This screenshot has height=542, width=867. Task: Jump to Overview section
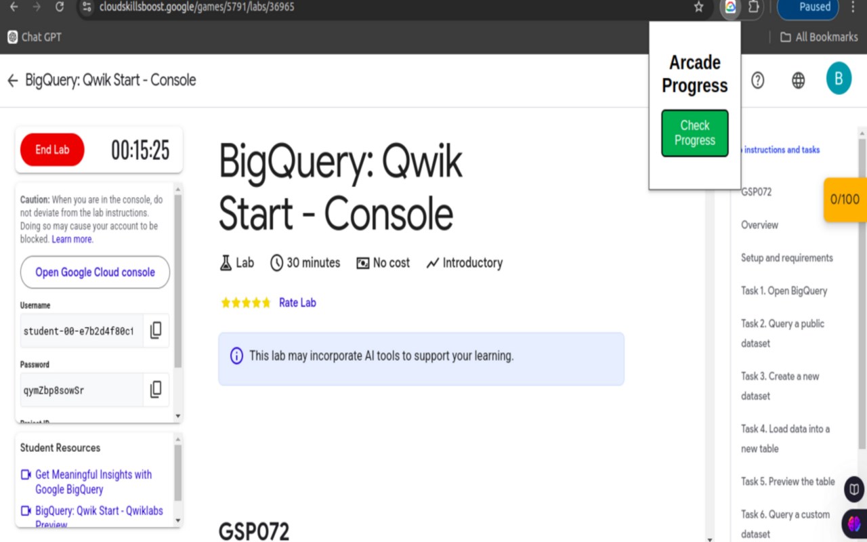click(x=759, y=225)
